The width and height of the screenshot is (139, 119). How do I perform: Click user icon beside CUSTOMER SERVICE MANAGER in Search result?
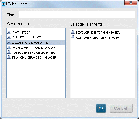(x=9, y=52)
